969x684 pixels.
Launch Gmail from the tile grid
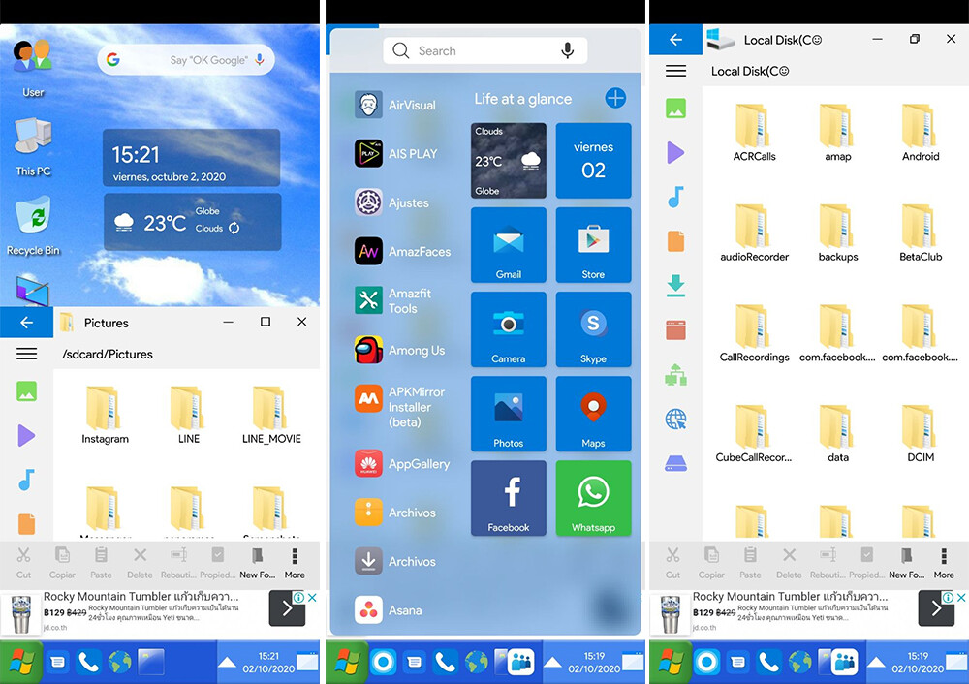[x=508, y=244]
